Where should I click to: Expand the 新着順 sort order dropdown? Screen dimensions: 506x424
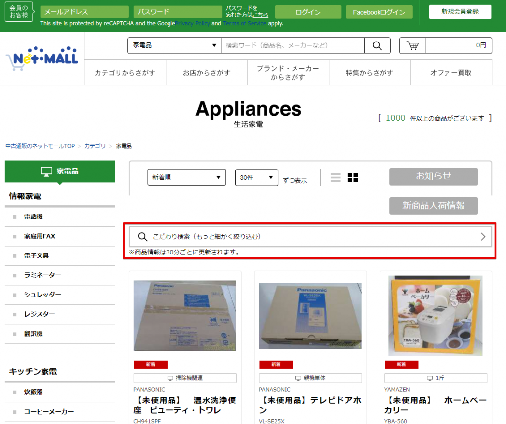coord(186,177)
